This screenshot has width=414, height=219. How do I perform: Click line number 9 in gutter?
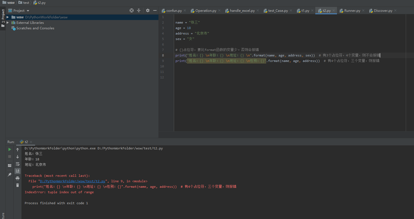point(163,61)
